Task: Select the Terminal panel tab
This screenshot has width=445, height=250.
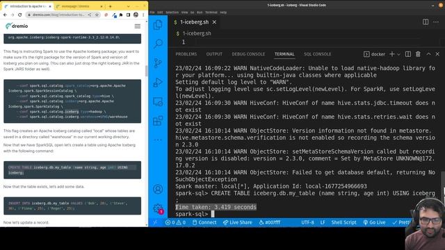Action: coord(284,54)
